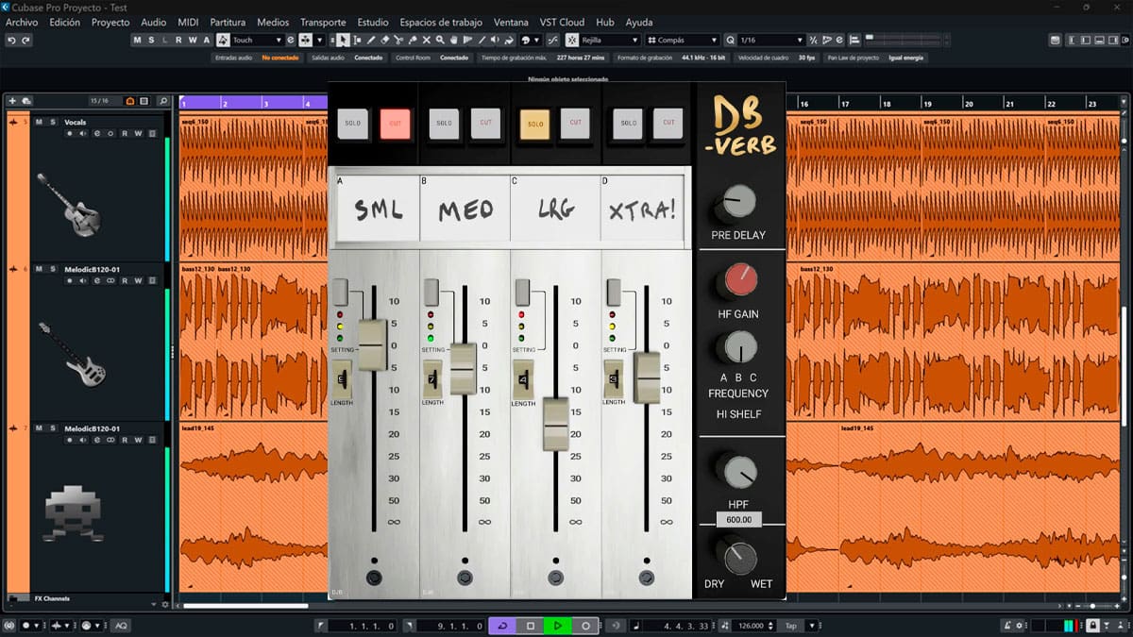Select the Mute X tool
The image size is (1133, 637).
[x=427, y=41]
